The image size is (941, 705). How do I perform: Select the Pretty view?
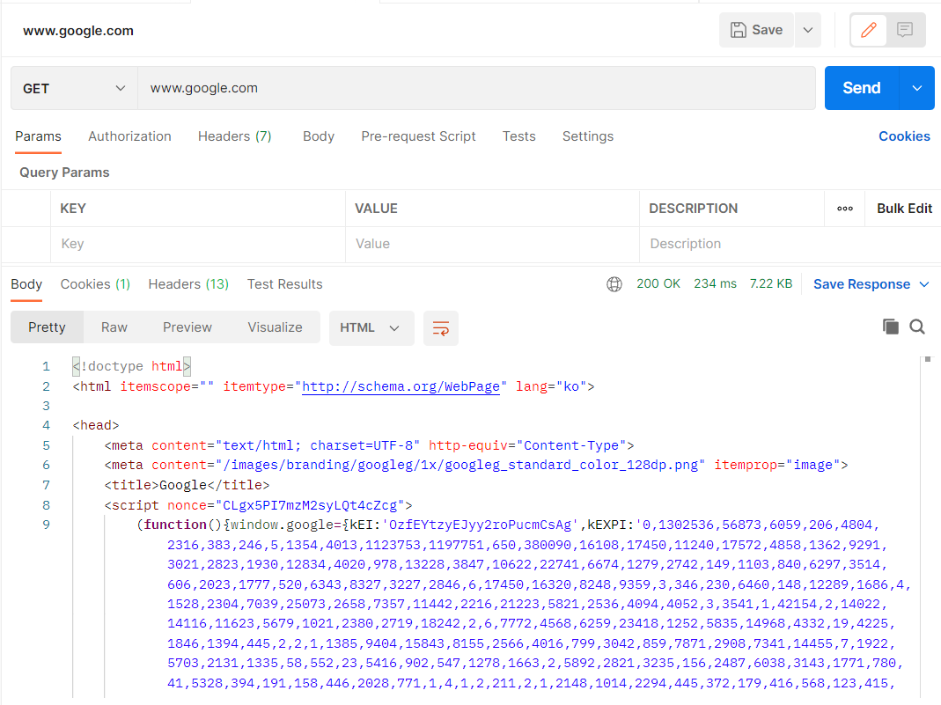tap(47, 327)
